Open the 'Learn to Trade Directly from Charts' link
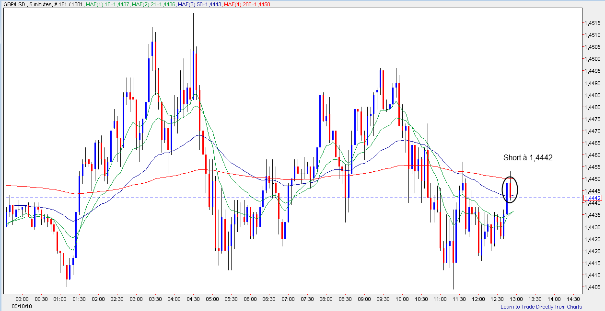Viewport: 605px width, 311px height. coord(541,307)
